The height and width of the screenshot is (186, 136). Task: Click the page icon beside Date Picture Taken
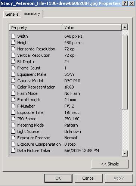pyautogui.click(x=13, y=151)
